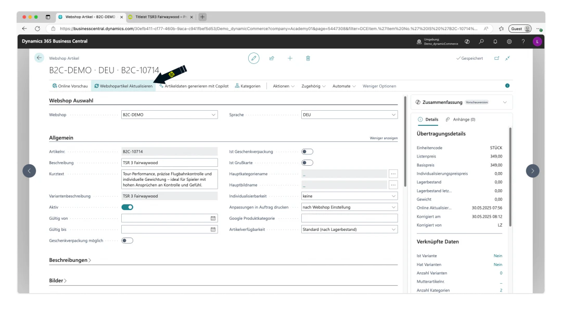The image size is (562, 316).
Task: Collapse page with the shrink arrows icon
Action: 507,58
